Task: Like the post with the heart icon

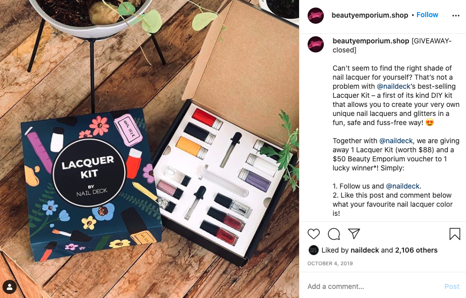Action: pyautogui.click(x=314, y=234)
